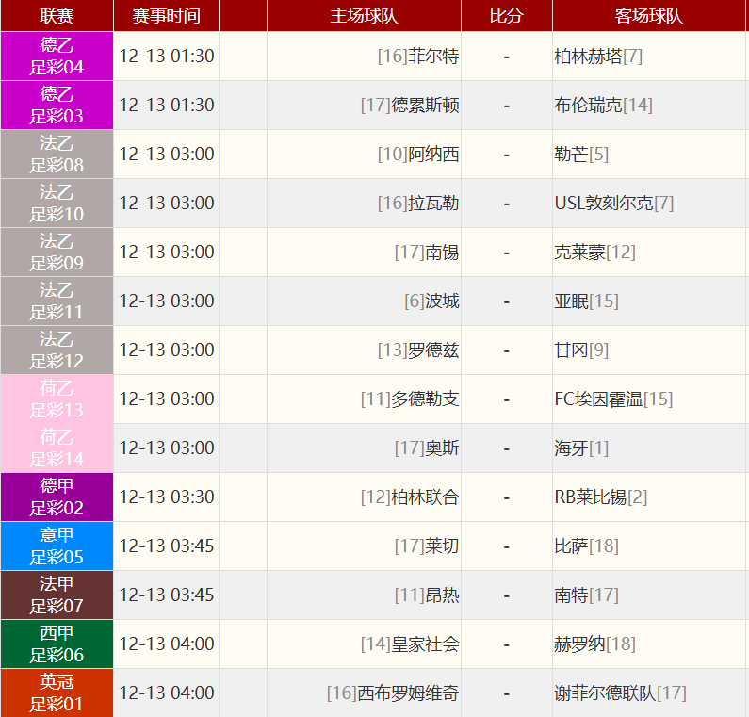Select the 荷乙 足彩14 league cell
Viewport: 749px width, 717px height.
click(57, 448)
